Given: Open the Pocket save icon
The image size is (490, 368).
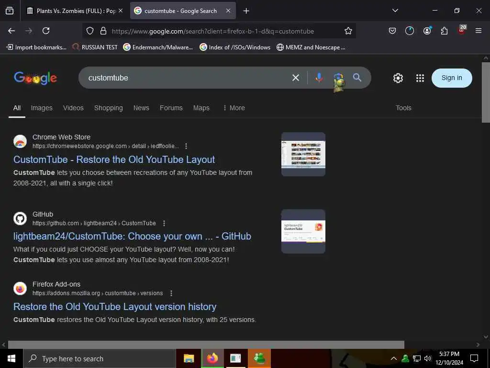Looking at the screenshot, I should pos(392,31).
